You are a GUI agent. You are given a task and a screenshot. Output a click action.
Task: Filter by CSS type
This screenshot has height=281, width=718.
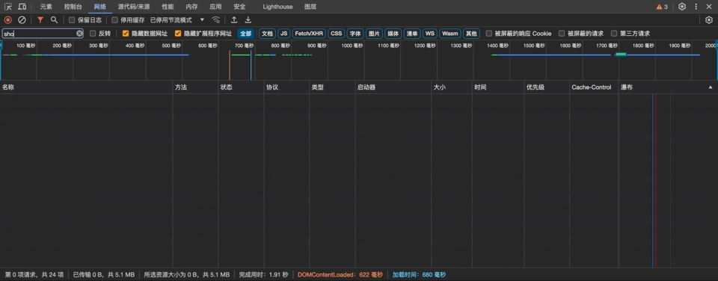click(336, 34)
